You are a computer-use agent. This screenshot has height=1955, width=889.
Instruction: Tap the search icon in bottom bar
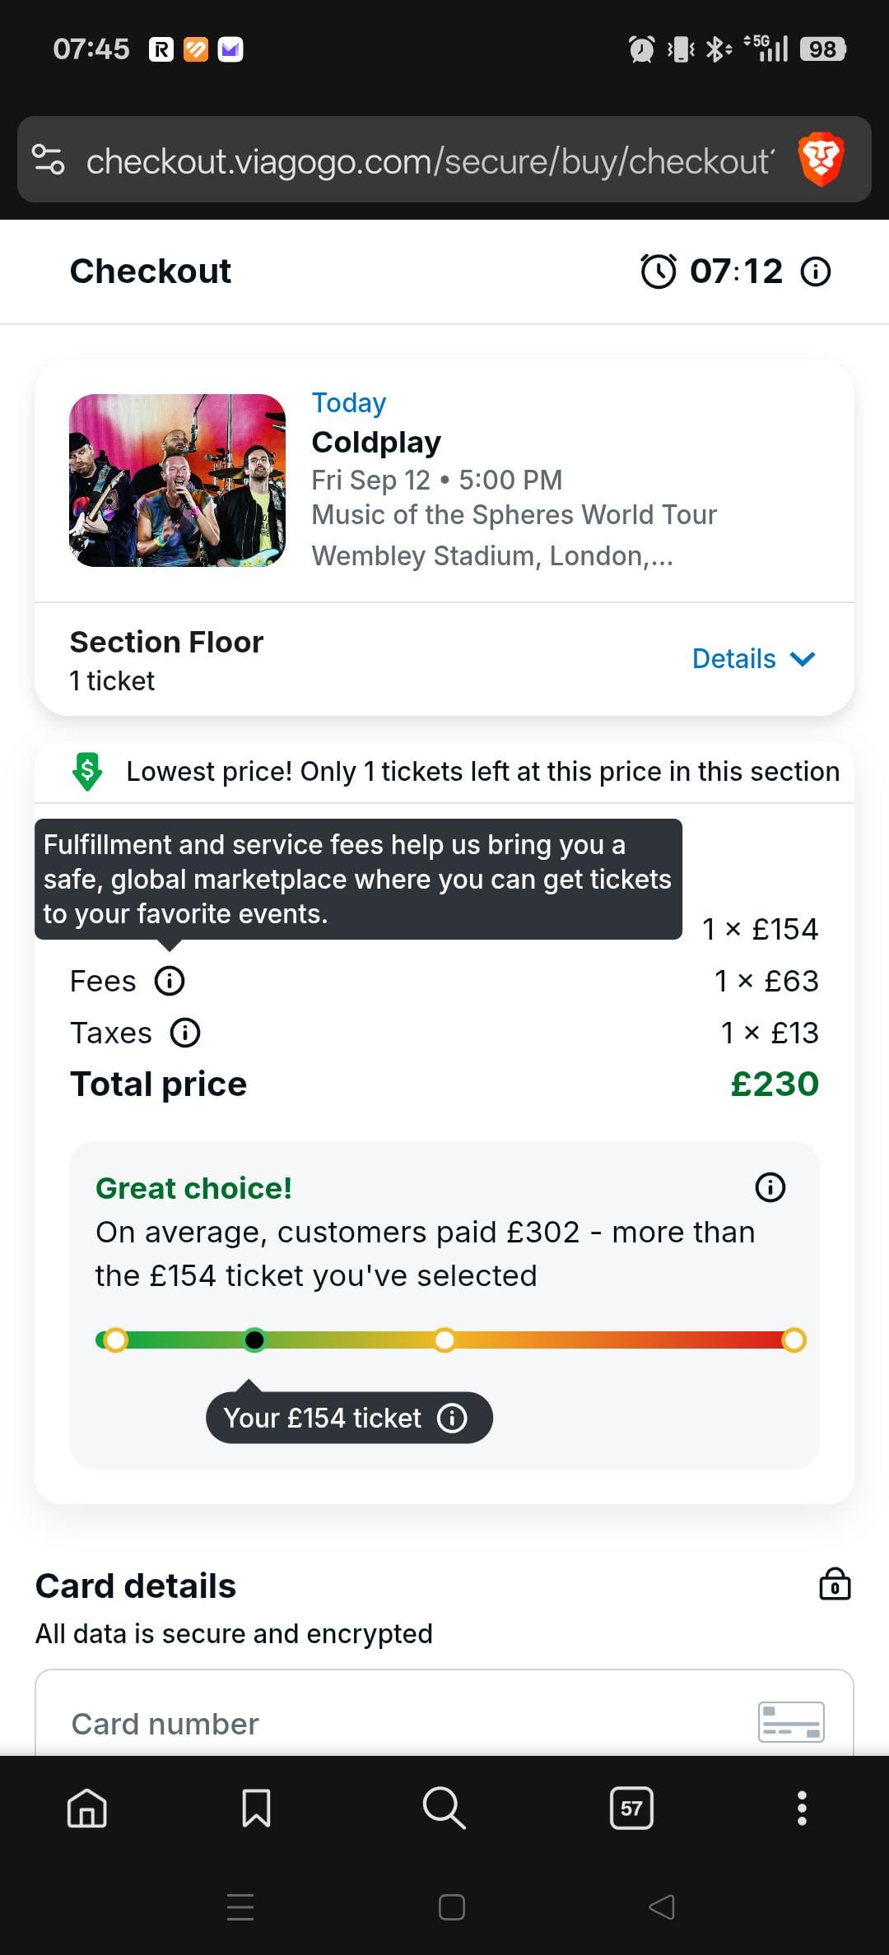[444, 1808]
